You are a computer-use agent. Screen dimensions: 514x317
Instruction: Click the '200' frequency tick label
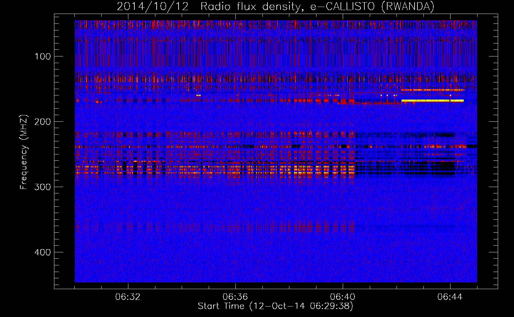[43, 122]
